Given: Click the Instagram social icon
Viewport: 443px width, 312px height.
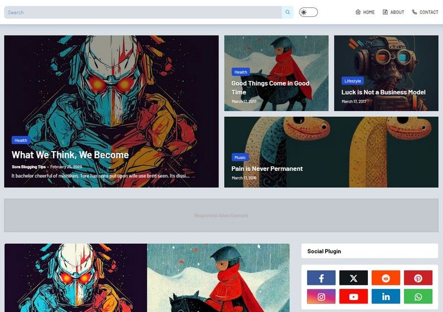Looking at the screenshot, I should point(321,296).
